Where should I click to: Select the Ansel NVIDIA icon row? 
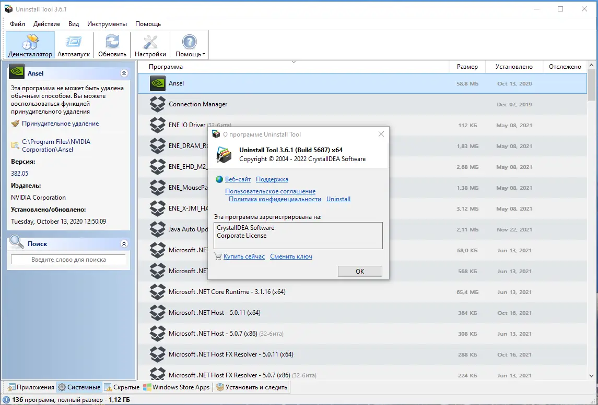(x=158, y=83)
